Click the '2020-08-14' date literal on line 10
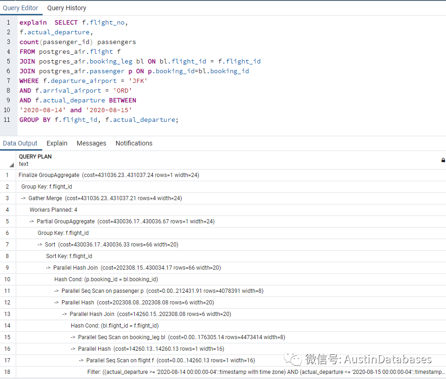This screenshot has width=446, height=379. (x=43, y=110)
